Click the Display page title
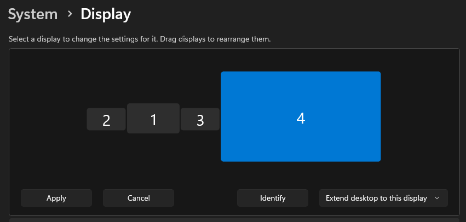 (106, 14)
